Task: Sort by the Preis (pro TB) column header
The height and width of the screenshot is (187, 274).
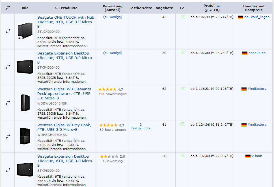Action: pos(212,8)
